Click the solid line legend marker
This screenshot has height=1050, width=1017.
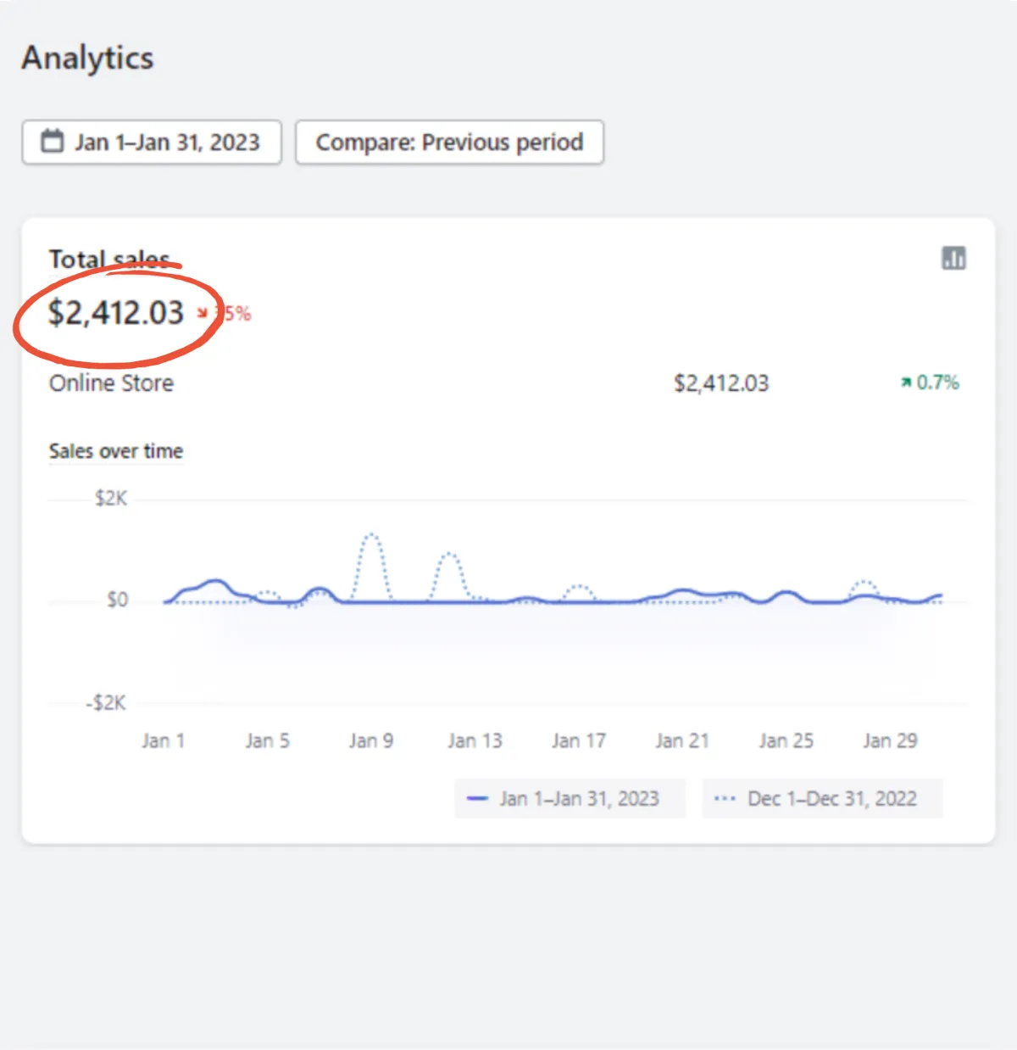(x=477, y=799)
